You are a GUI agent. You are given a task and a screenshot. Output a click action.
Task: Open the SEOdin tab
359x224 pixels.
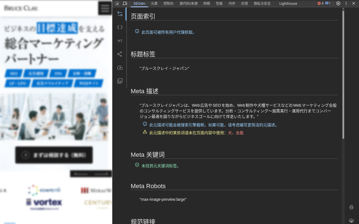[139, 3]
